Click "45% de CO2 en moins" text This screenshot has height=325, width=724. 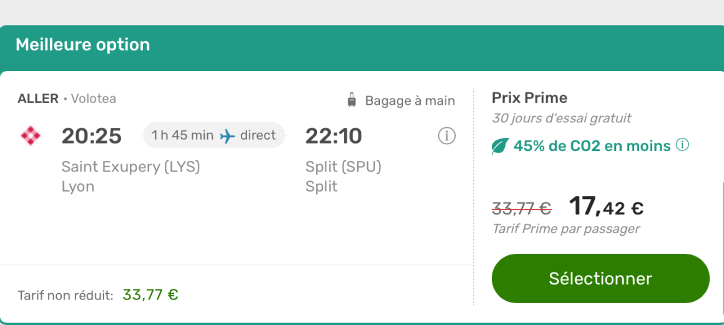(x=592, y=146)
